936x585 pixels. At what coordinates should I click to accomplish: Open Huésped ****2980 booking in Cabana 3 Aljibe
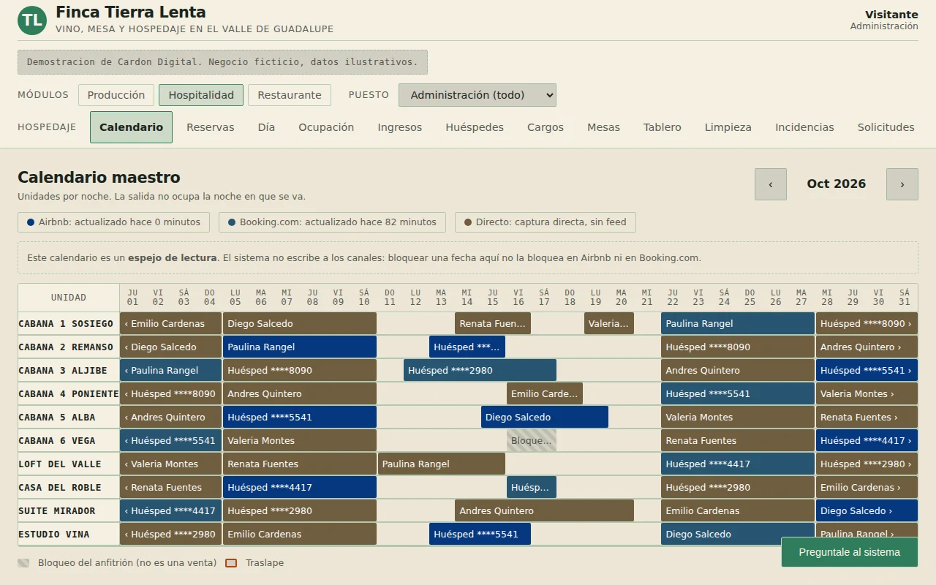(x=480, y=370)
